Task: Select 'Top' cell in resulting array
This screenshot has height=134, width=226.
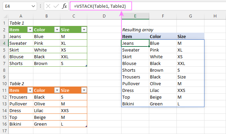Action: [x=135, y=97]
